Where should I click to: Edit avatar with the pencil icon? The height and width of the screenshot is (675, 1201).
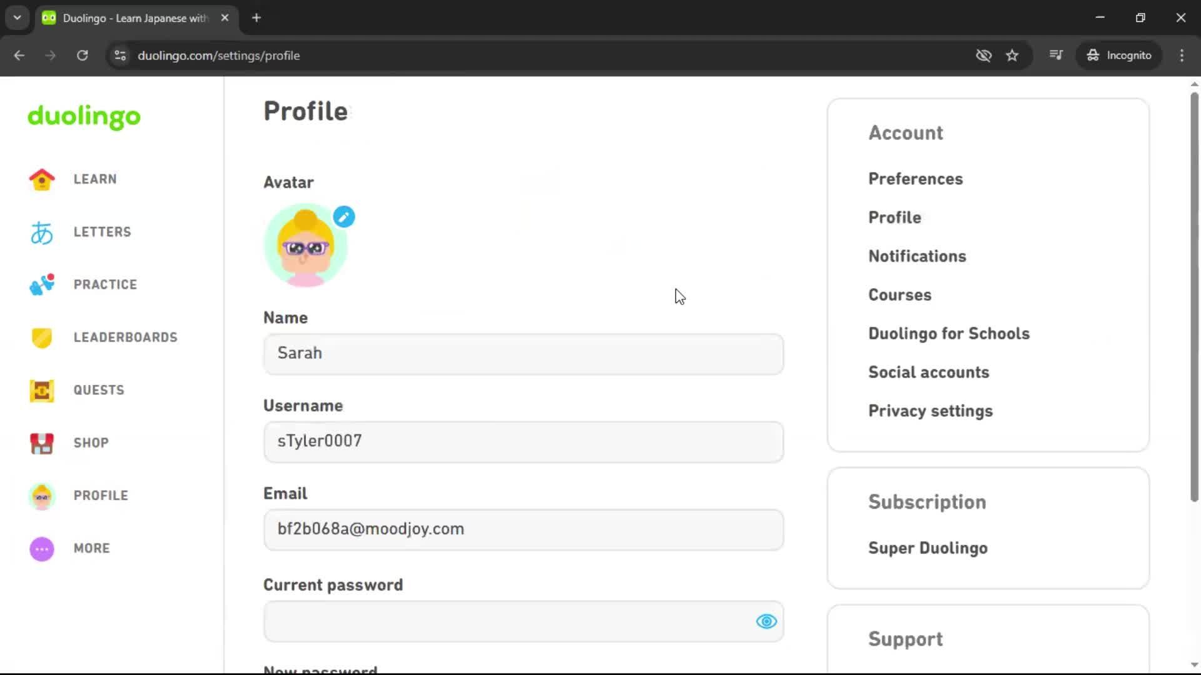(x=344, y=217)
